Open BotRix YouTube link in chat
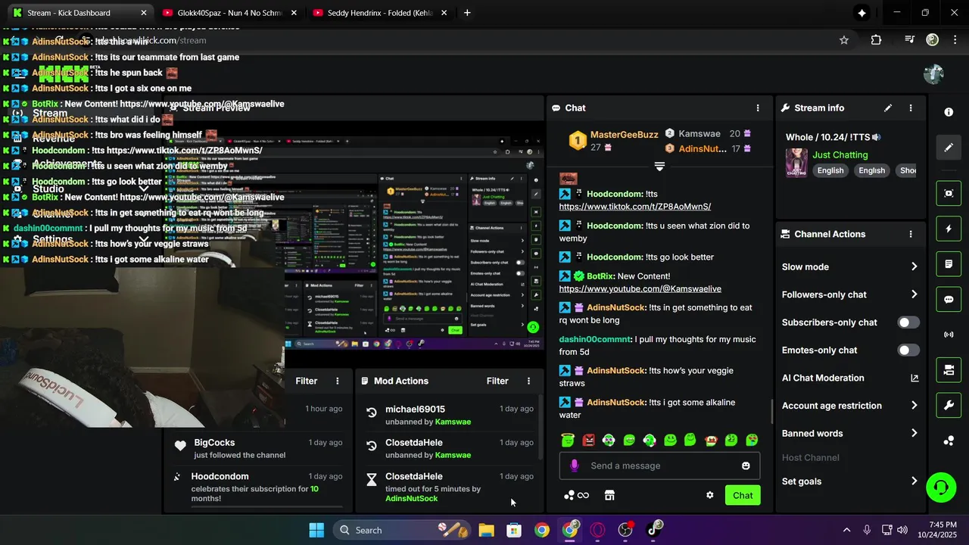This screenshot has height=545, width=969. 640,289
